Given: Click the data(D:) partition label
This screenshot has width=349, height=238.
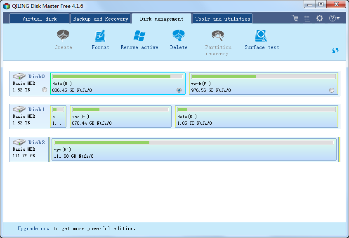Looking at the screenshot, I should 62,84.
